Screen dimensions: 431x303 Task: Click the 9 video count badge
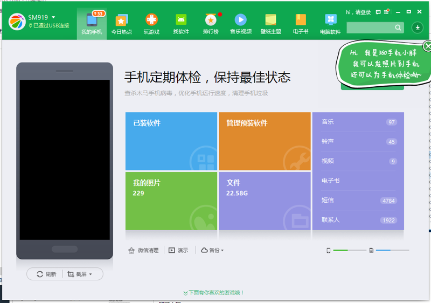pyautogui.click(x=393, y=161)
